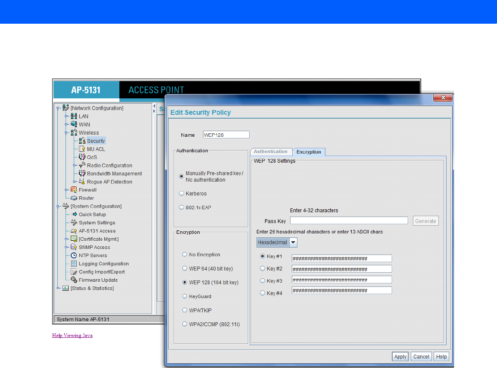Image resolution: width=497 pixels, height=368 pixels.
Task: Expand the Status & Statistics node
Action: (58, 288)
